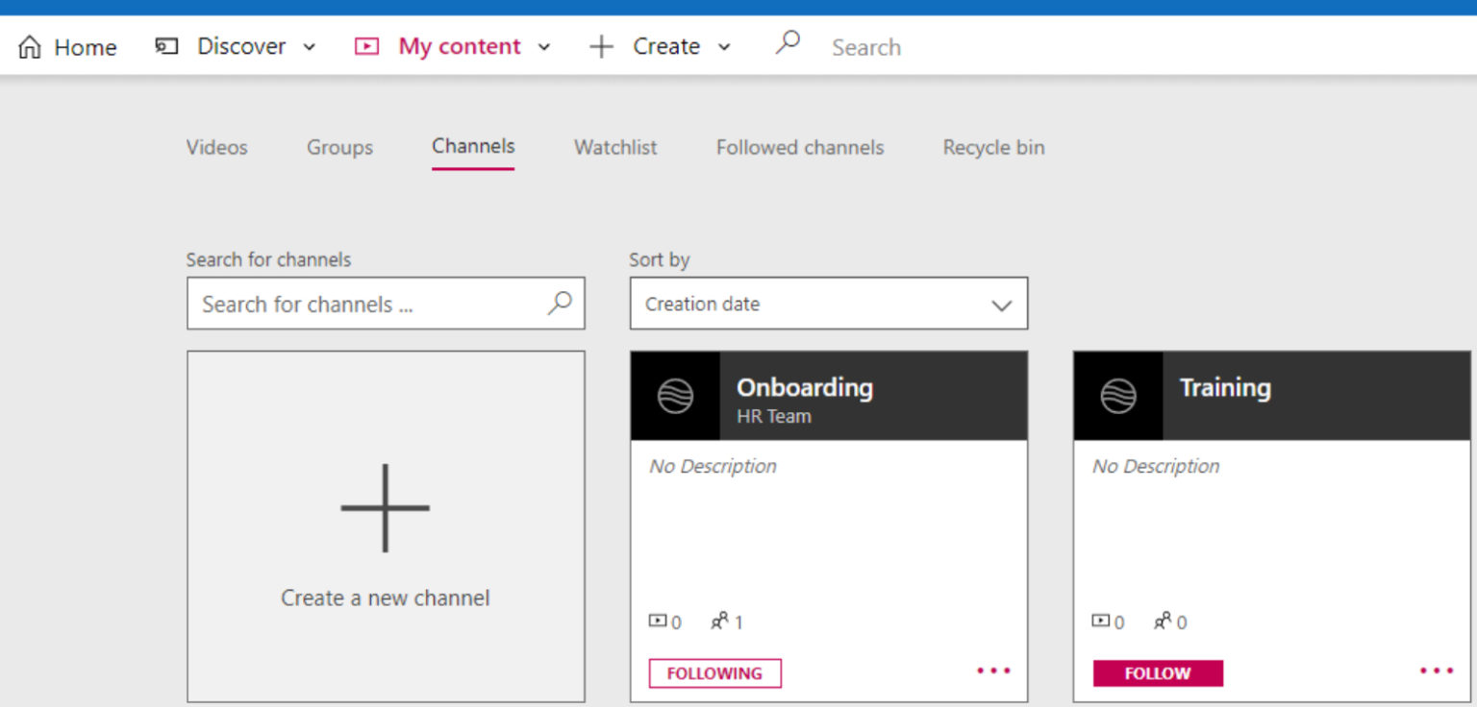Open the Onboarding channel title
The width and height of the screenshot is (1477, 707).
click(x=805, y=387)
